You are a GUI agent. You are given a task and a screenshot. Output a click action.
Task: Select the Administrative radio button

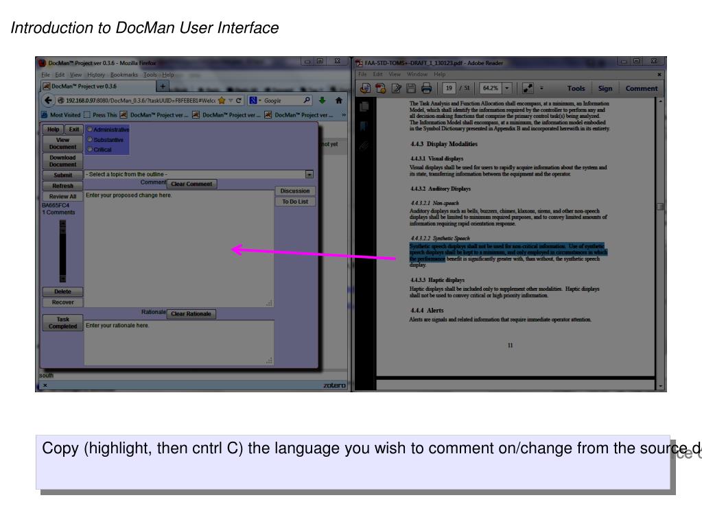[x=89, y=129]
